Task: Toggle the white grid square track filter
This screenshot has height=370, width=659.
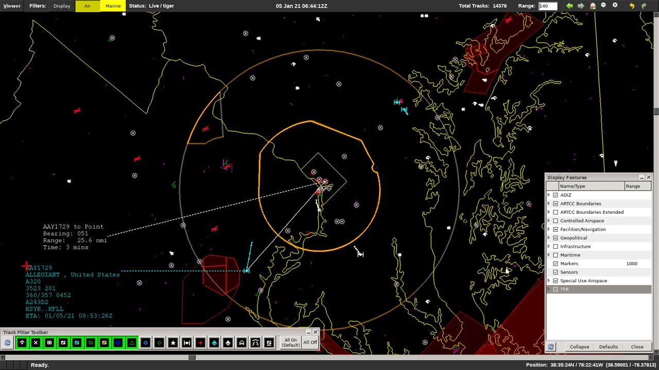Action: (49, 343)
